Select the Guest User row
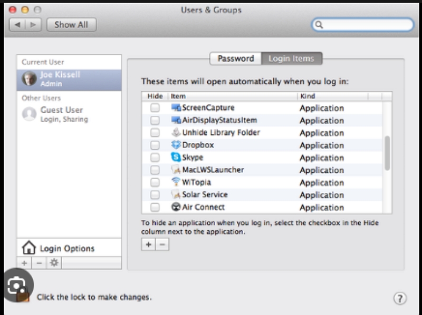 coord(69,114)
